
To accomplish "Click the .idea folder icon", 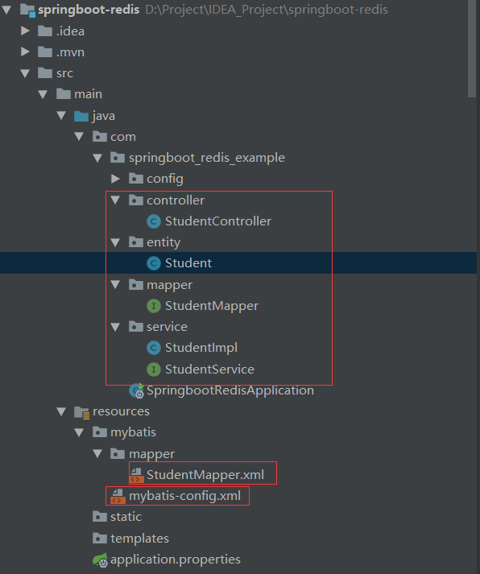I will pos(45,31).
